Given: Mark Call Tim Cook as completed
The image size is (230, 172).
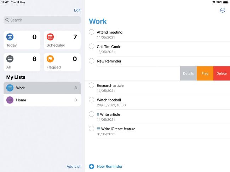Looking at the screenshot, I should pos(92,47).
